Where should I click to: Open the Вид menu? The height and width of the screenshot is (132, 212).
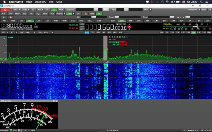pos(51,2)
